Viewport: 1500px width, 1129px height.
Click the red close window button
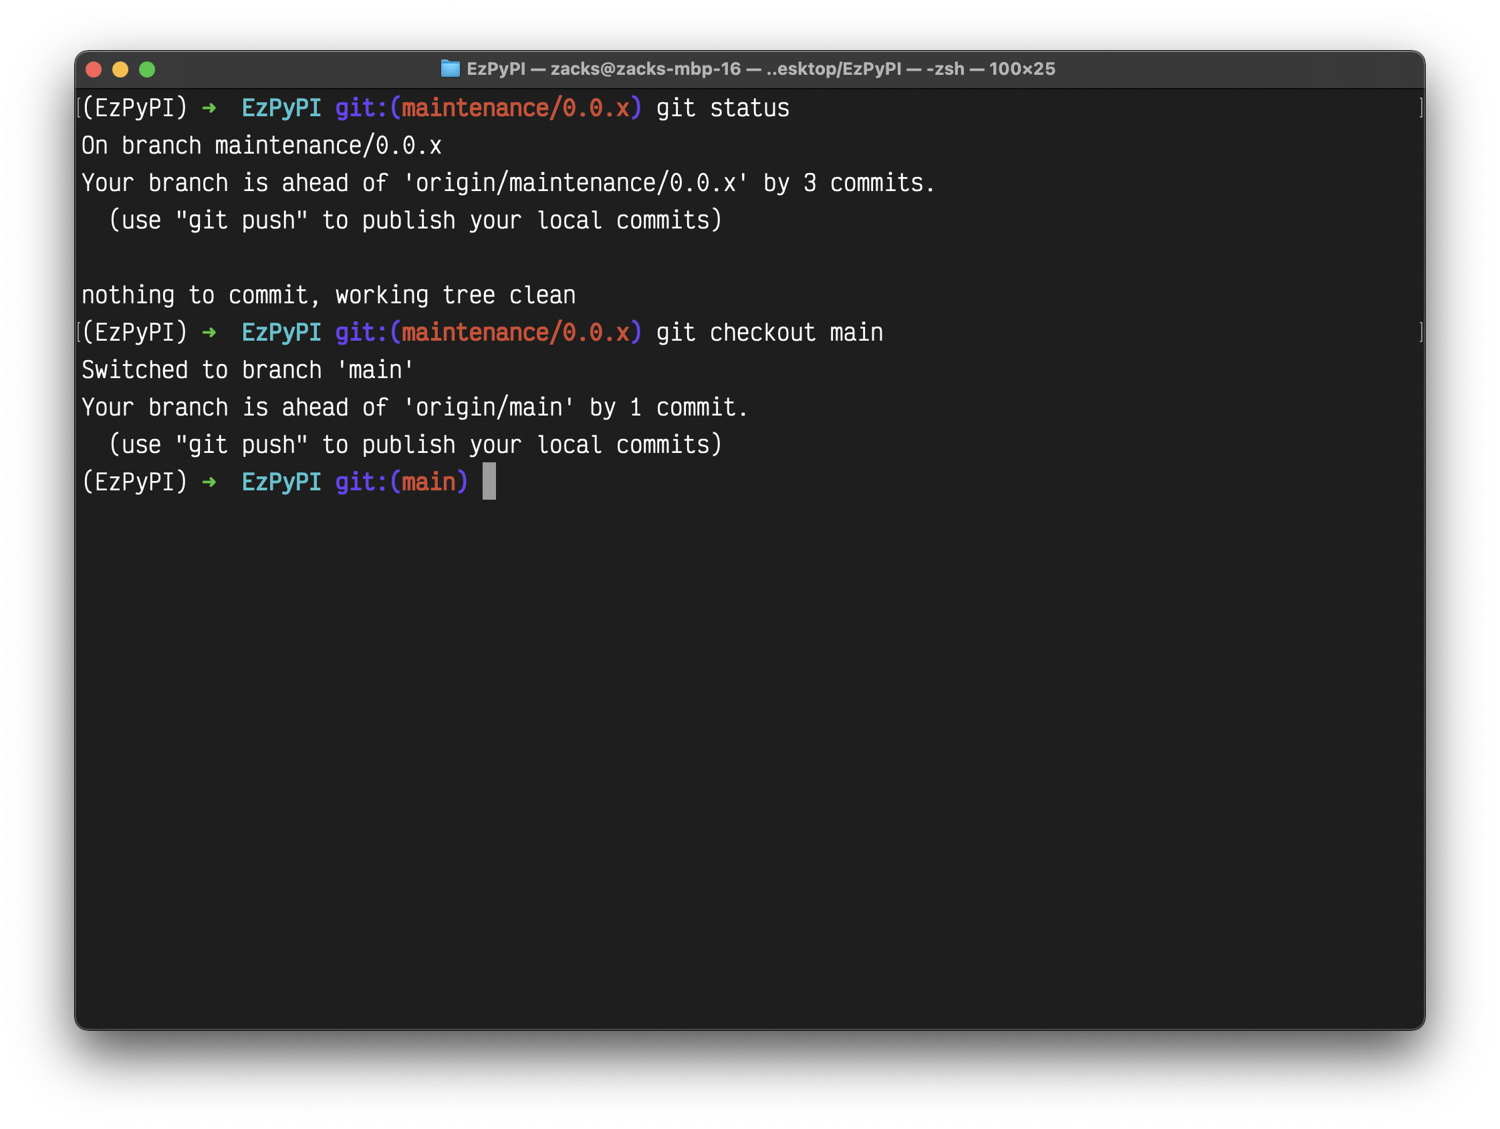click(x=94, y=69)
